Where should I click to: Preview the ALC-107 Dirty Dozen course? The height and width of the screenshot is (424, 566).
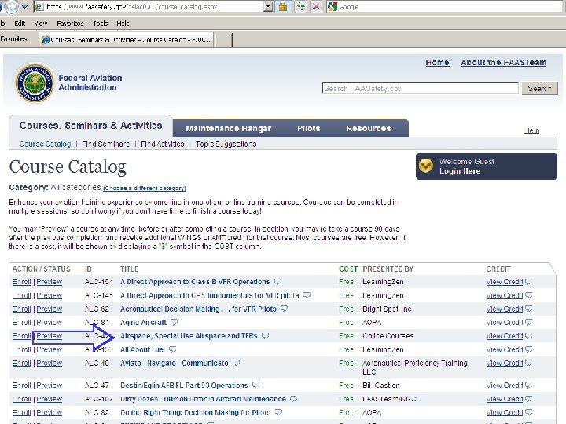coord(49,399)
